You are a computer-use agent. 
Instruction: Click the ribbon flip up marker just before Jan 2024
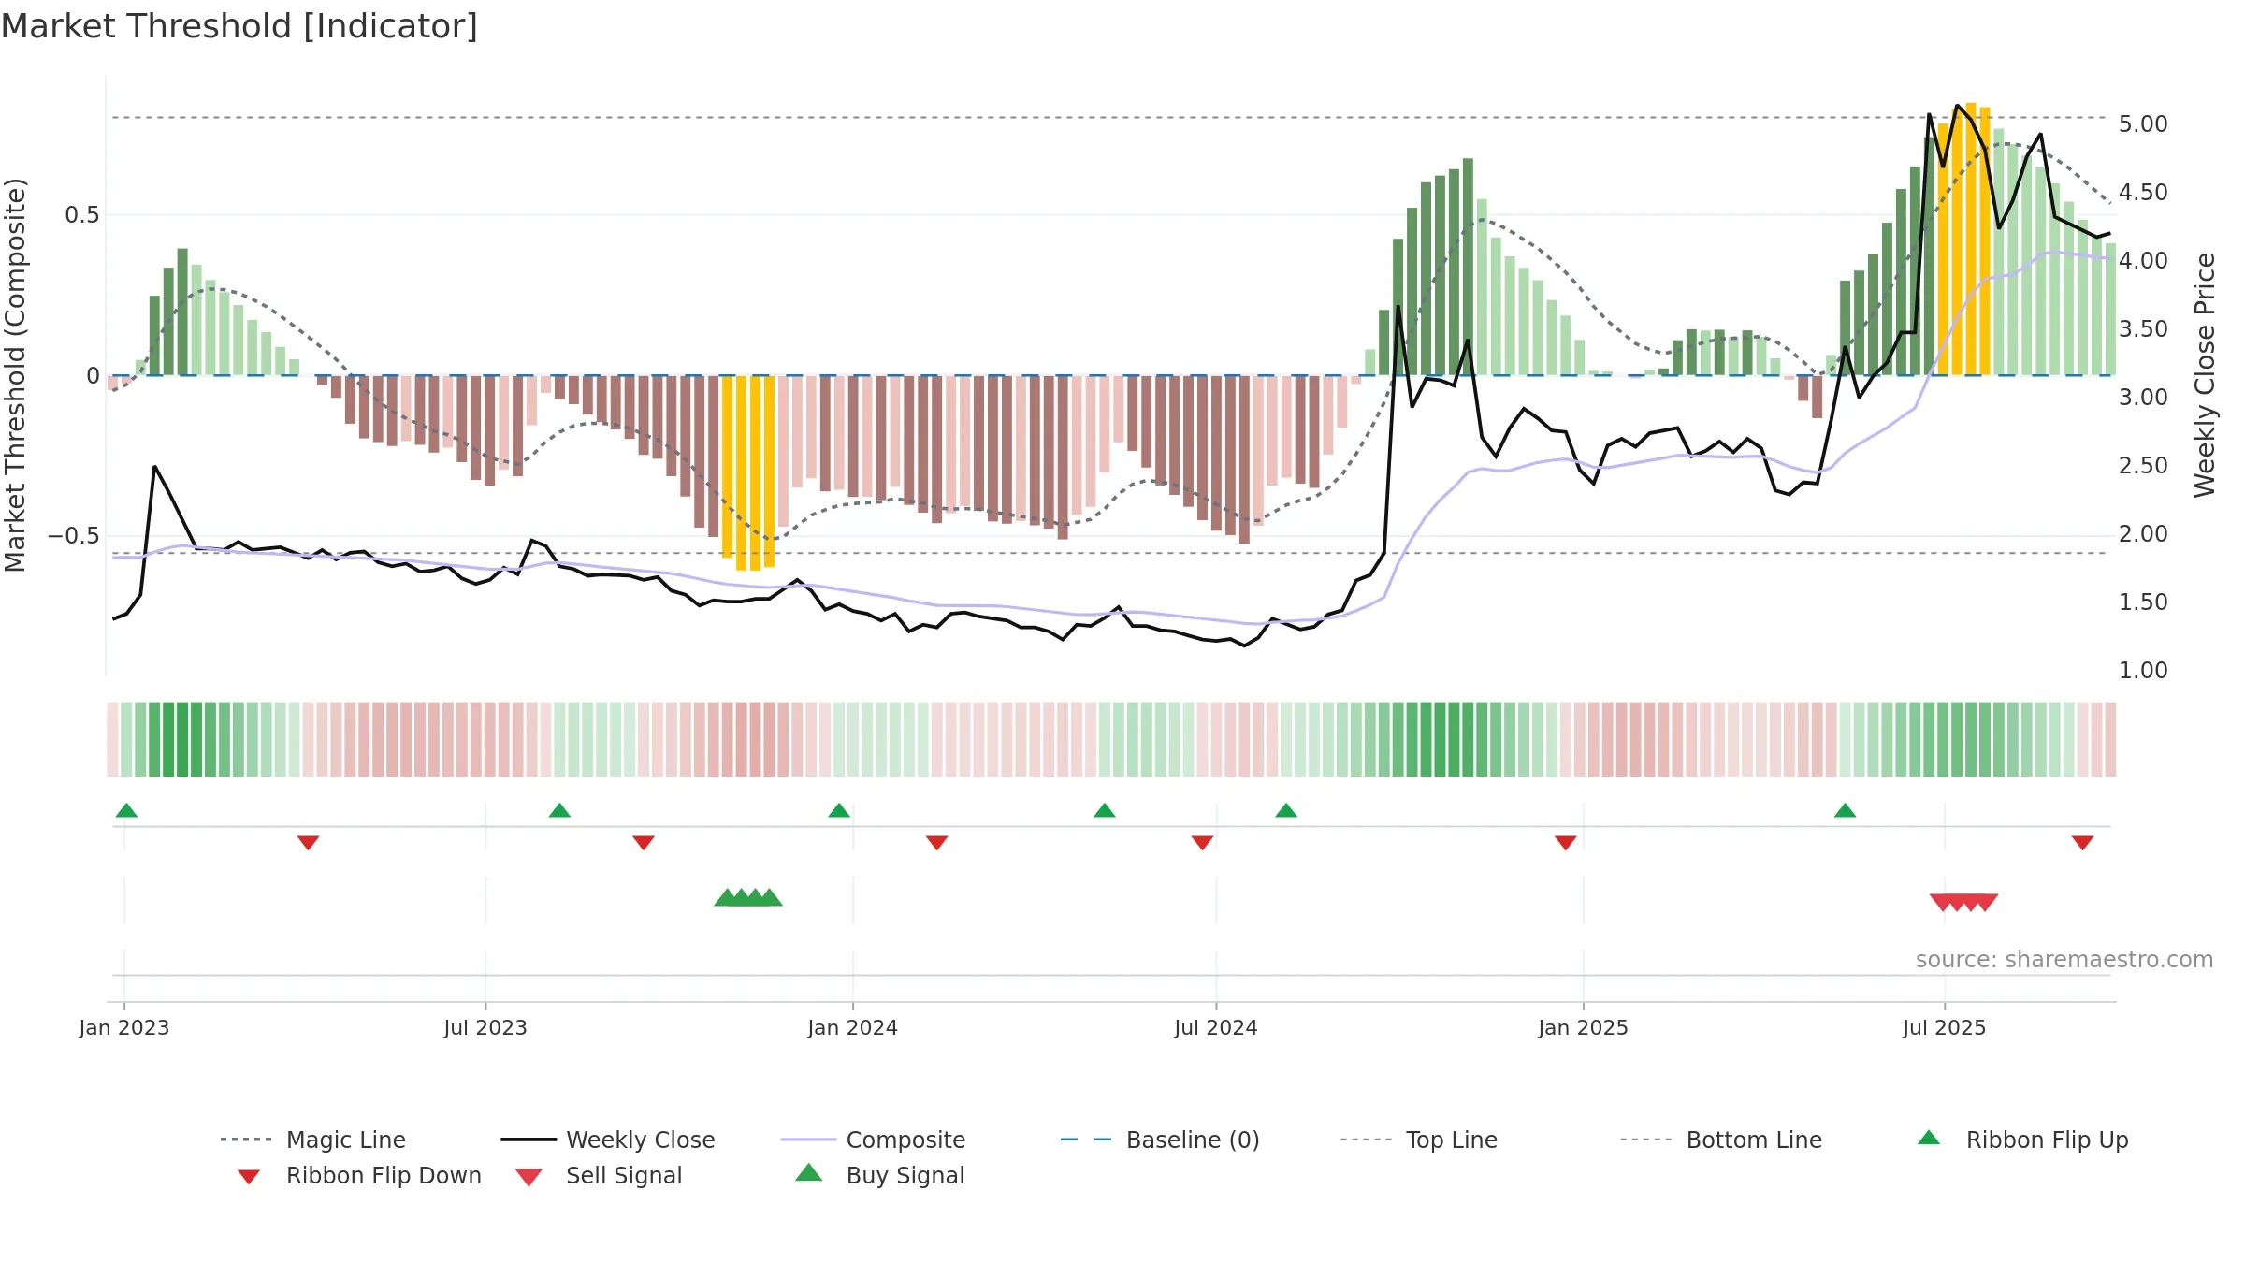(x=839, y=810)
